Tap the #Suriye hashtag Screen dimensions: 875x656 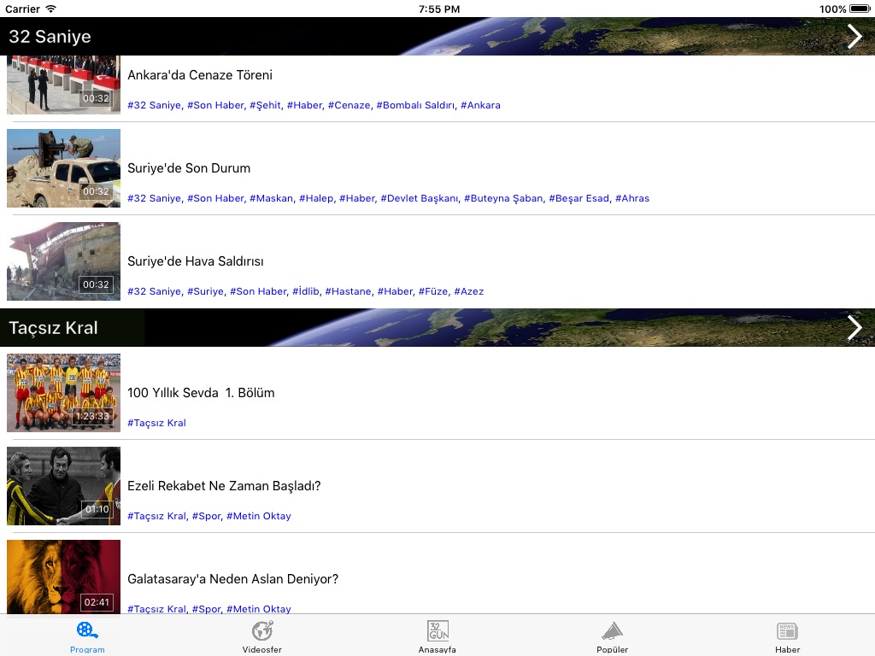[x=205, y=291]
